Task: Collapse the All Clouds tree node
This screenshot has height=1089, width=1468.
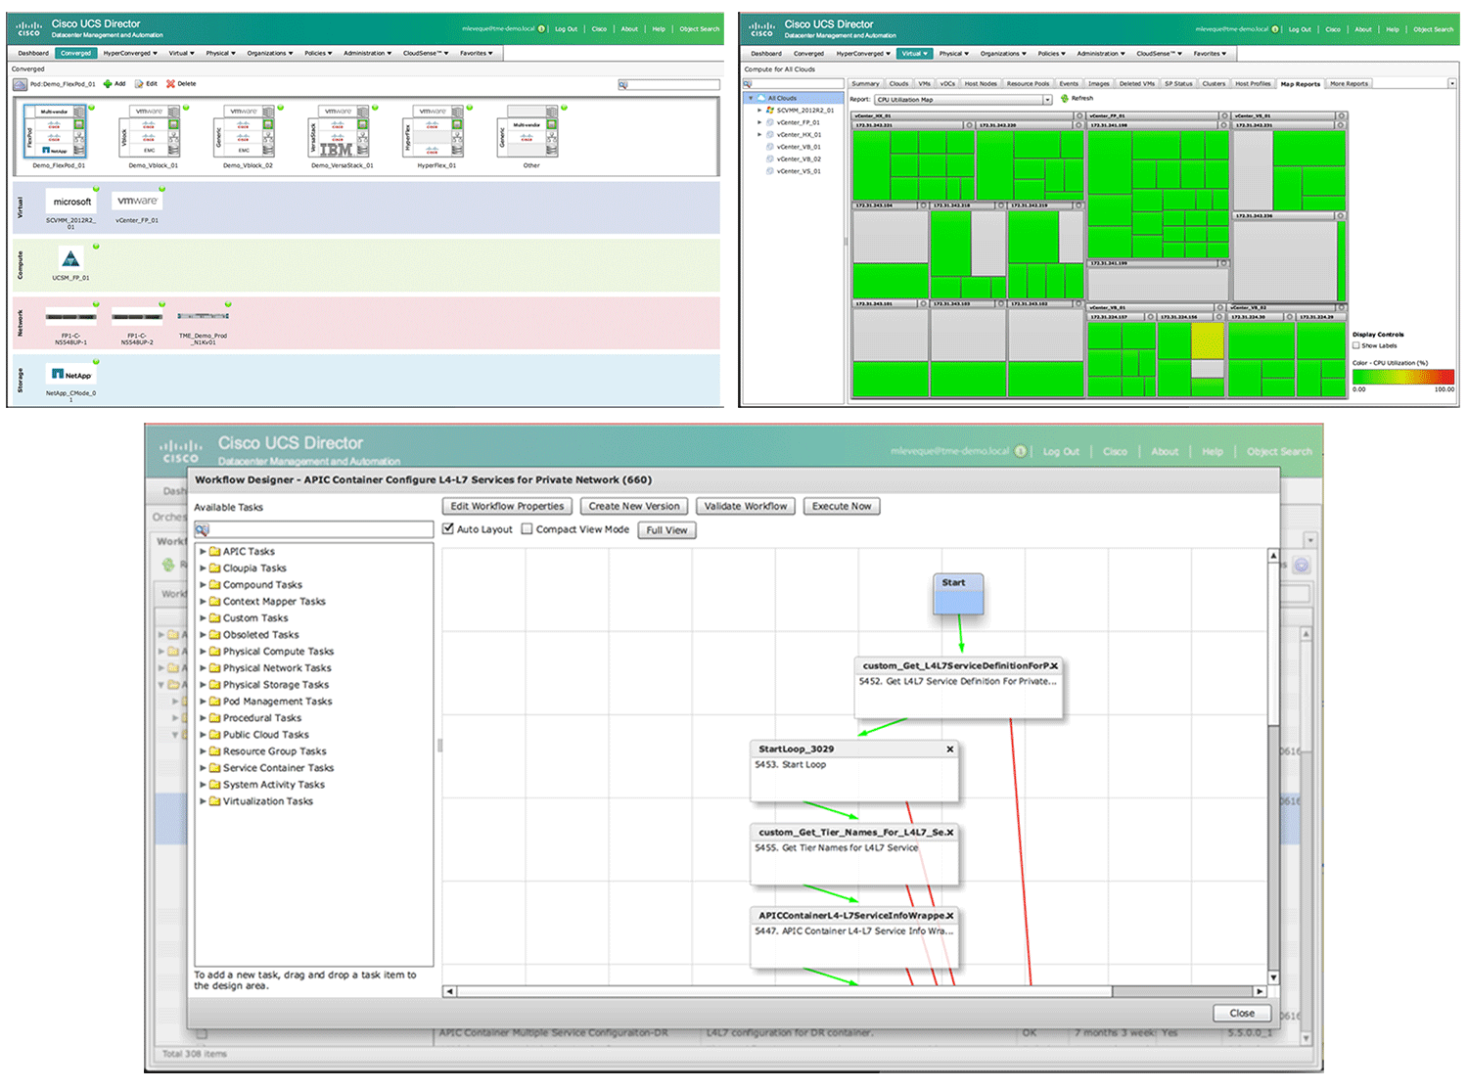Action: (751, 98)
